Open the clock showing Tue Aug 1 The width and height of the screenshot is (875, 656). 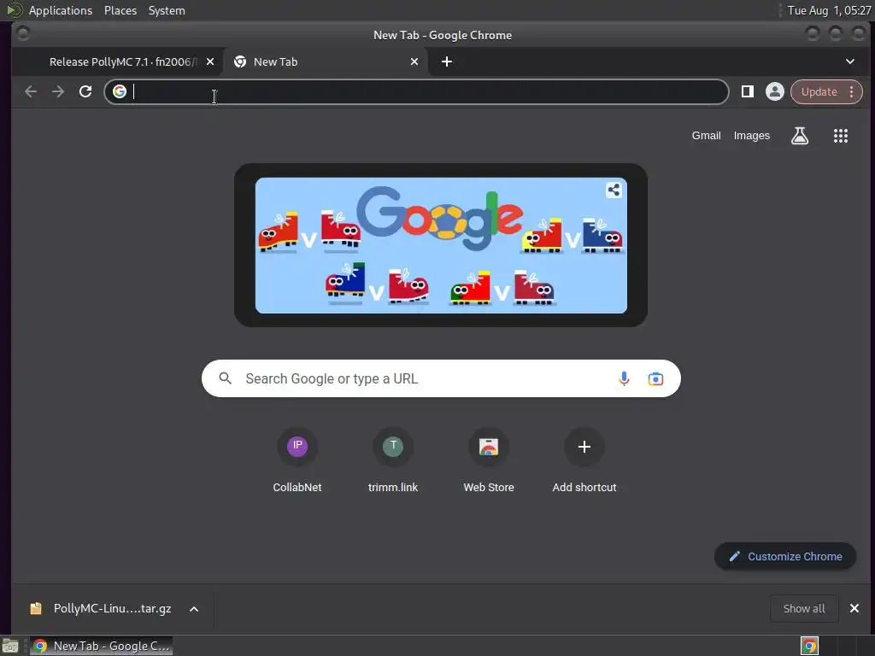[x=829, y=10]
